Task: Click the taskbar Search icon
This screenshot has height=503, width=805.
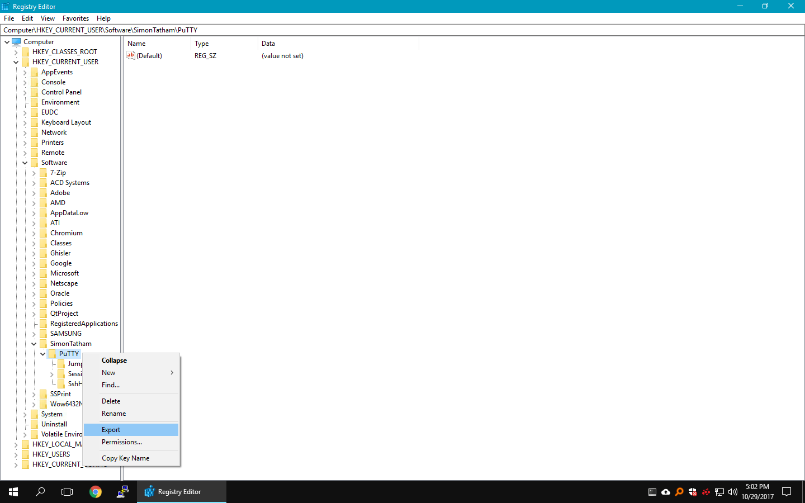Action: click(x=40, y=492)
